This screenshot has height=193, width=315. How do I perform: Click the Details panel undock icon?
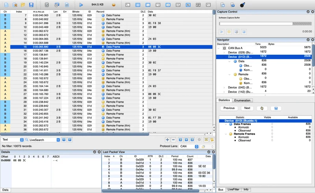click(94, 152)
